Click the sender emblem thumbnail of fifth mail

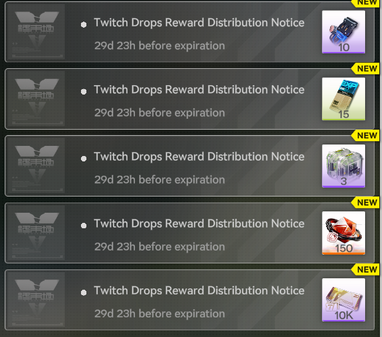pyautogui.click(x=36, y=300)
